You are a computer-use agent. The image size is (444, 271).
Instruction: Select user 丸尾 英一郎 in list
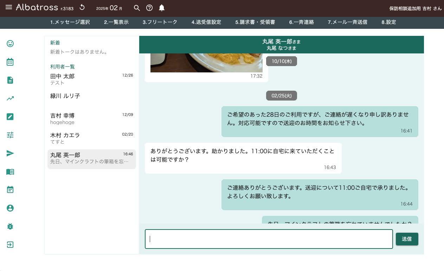[x=92, y=159]
